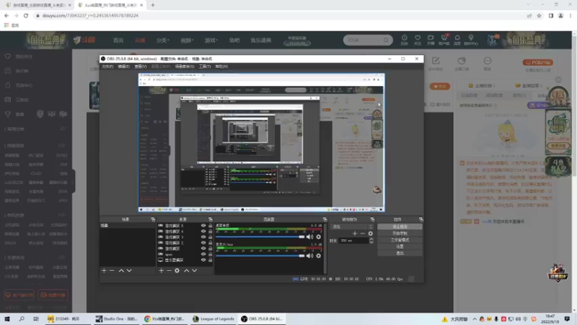Remove the scene transition with the minus icon
Image resolution: width=577 pixels, height=325 pixels.
coord(363,233)
